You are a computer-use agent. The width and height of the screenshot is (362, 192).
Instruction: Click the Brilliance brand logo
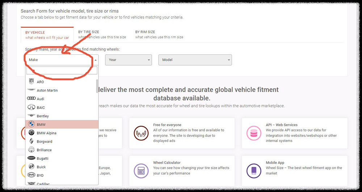tap(31, 150)
